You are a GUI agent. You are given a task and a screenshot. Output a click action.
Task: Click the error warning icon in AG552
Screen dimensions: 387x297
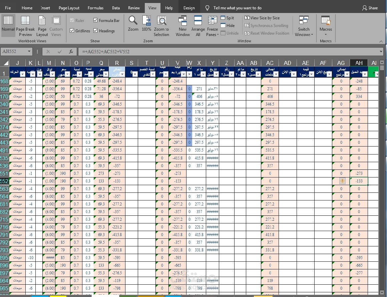pos(342,181)
